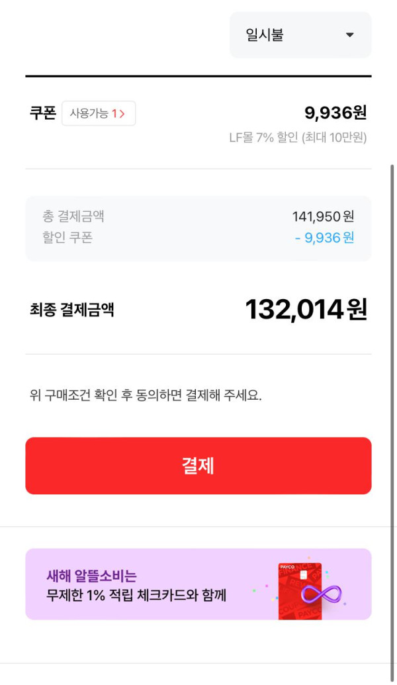Click the LF몰 7% 할인 coupon description

pyautogui.click(x=298, y=138)
